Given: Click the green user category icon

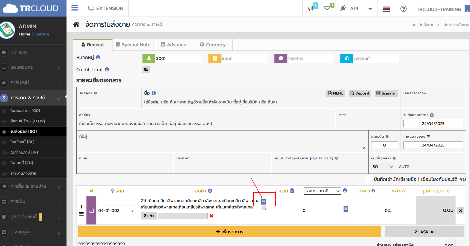Looking at the screenshot, I should point(149,59).
